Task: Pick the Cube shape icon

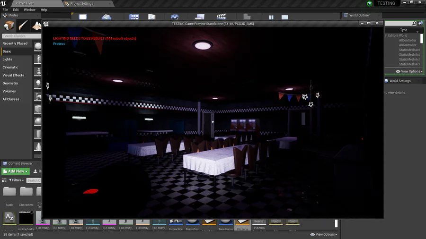Action: point(38,109)
